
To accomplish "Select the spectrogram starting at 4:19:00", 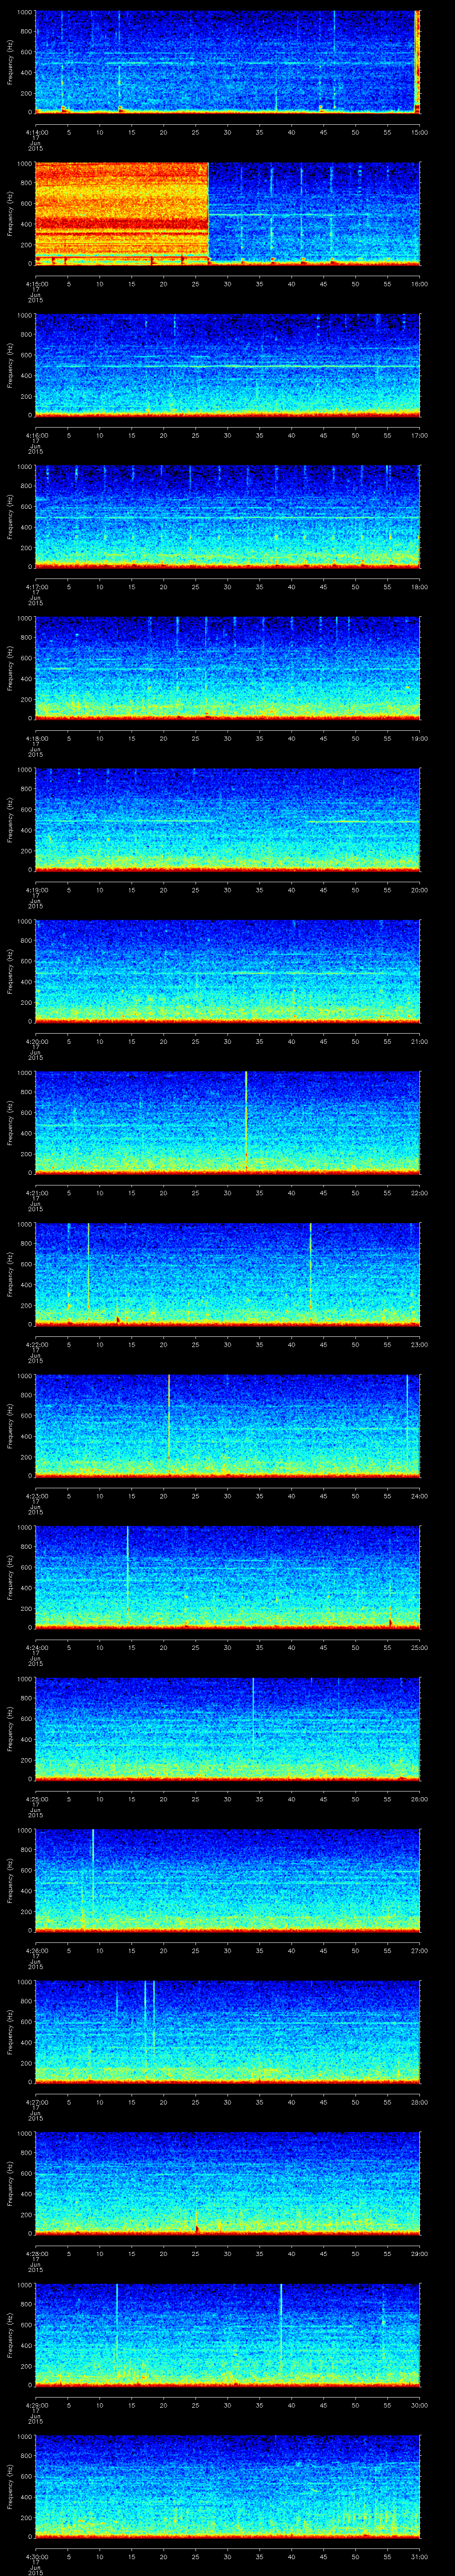I will pyautogui.click(x=227, y=820).
